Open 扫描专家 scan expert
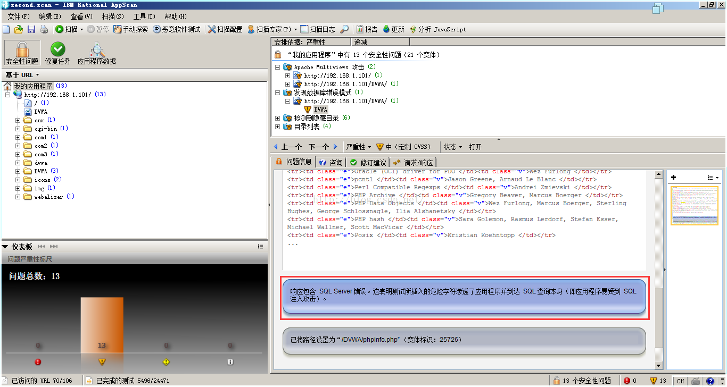This screenshot has width=727, height=387. (x=269, y=29)
